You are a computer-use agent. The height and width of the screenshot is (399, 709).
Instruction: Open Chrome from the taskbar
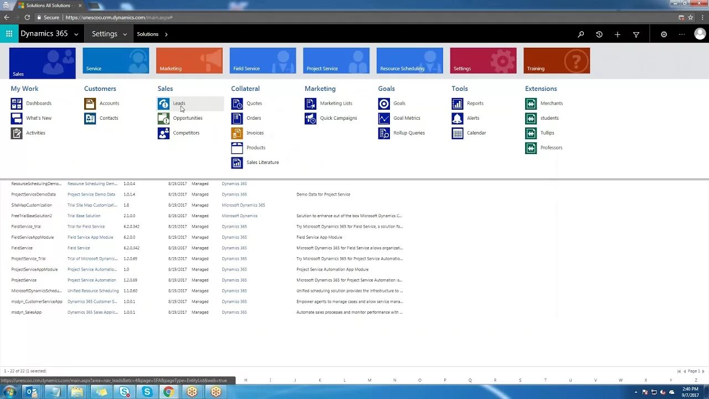click(x=168, y=392)
